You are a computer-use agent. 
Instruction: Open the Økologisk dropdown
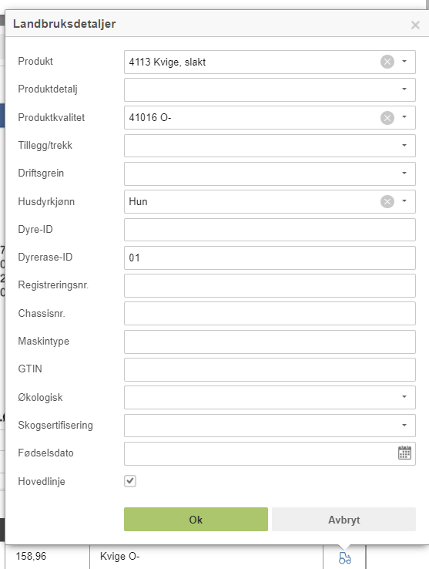click(x=270, y=397)
